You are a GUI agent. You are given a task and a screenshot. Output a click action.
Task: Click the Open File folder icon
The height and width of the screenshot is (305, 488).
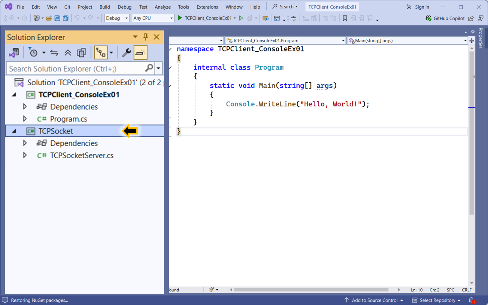pos(49,18)
